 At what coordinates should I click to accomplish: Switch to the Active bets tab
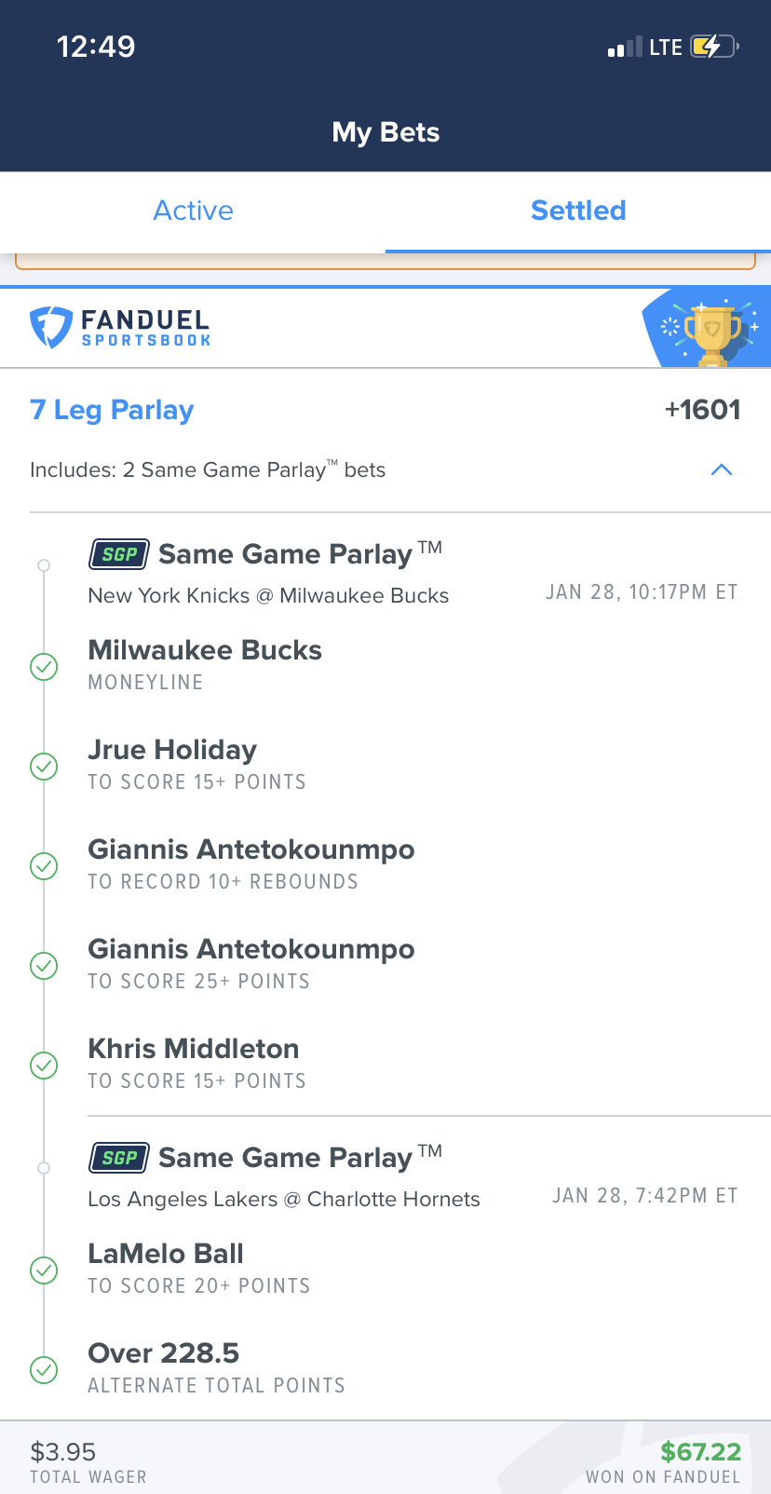point(193,211)
